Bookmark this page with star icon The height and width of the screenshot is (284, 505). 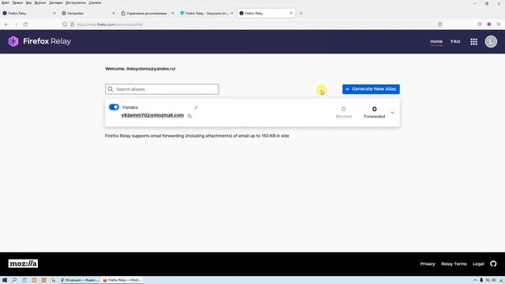pyautogui.click(x=440, y=24)
